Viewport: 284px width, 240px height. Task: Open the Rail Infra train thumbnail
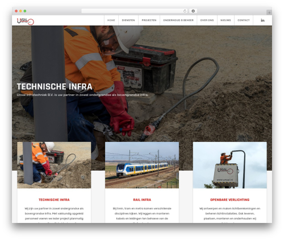(x=142, y=165)
